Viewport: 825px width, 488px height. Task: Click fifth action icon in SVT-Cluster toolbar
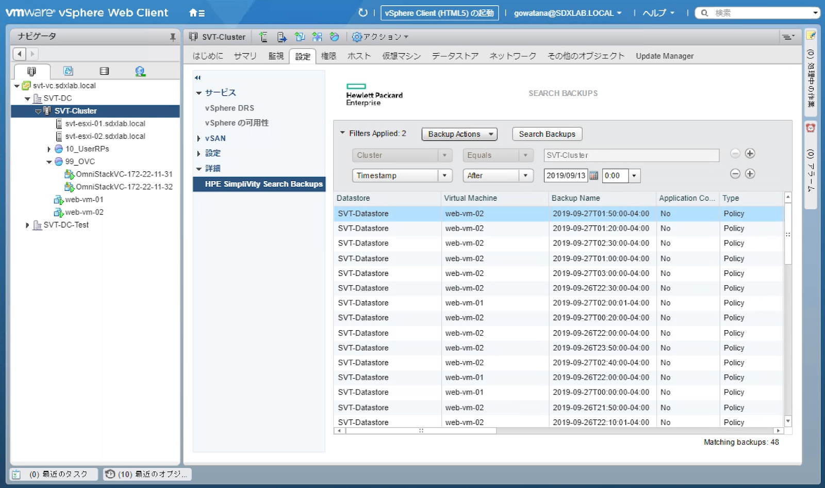point(335,37)
